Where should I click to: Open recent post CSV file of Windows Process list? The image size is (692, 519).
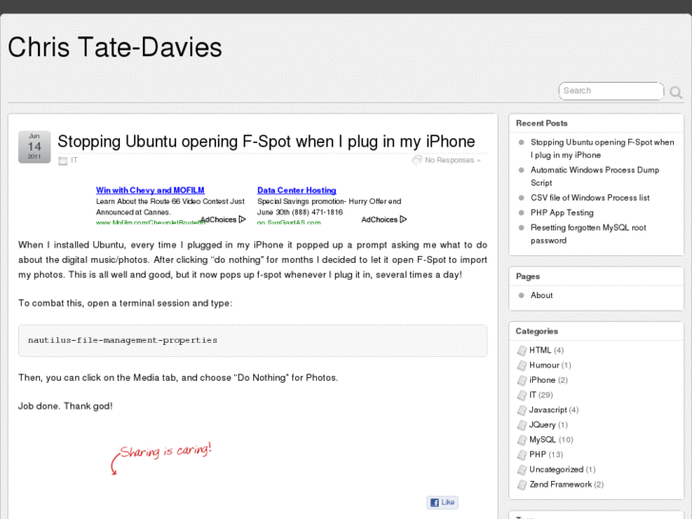[x=590, y=198]
